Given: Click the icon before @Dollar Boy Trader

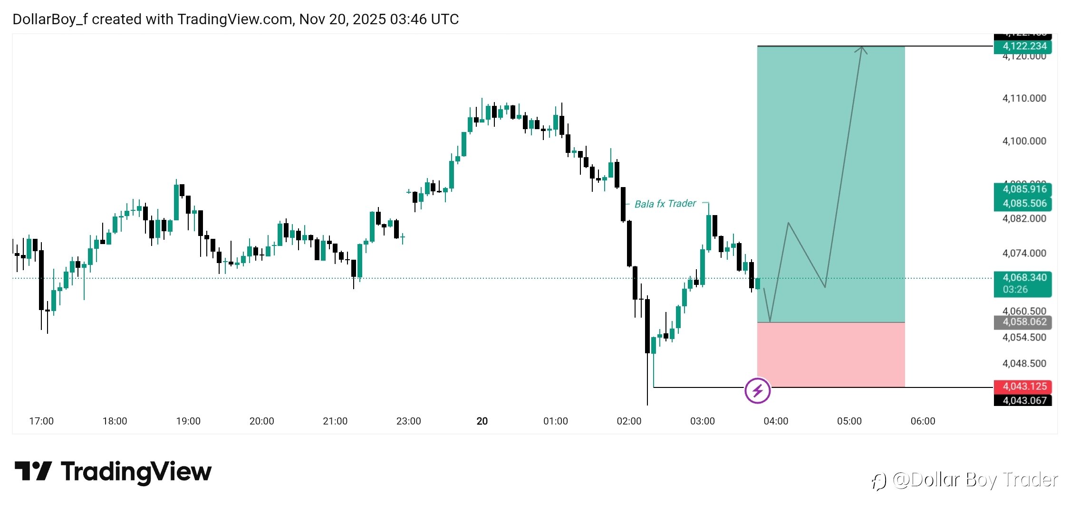Looking at the screenshot, I should (x=879, y=481).
